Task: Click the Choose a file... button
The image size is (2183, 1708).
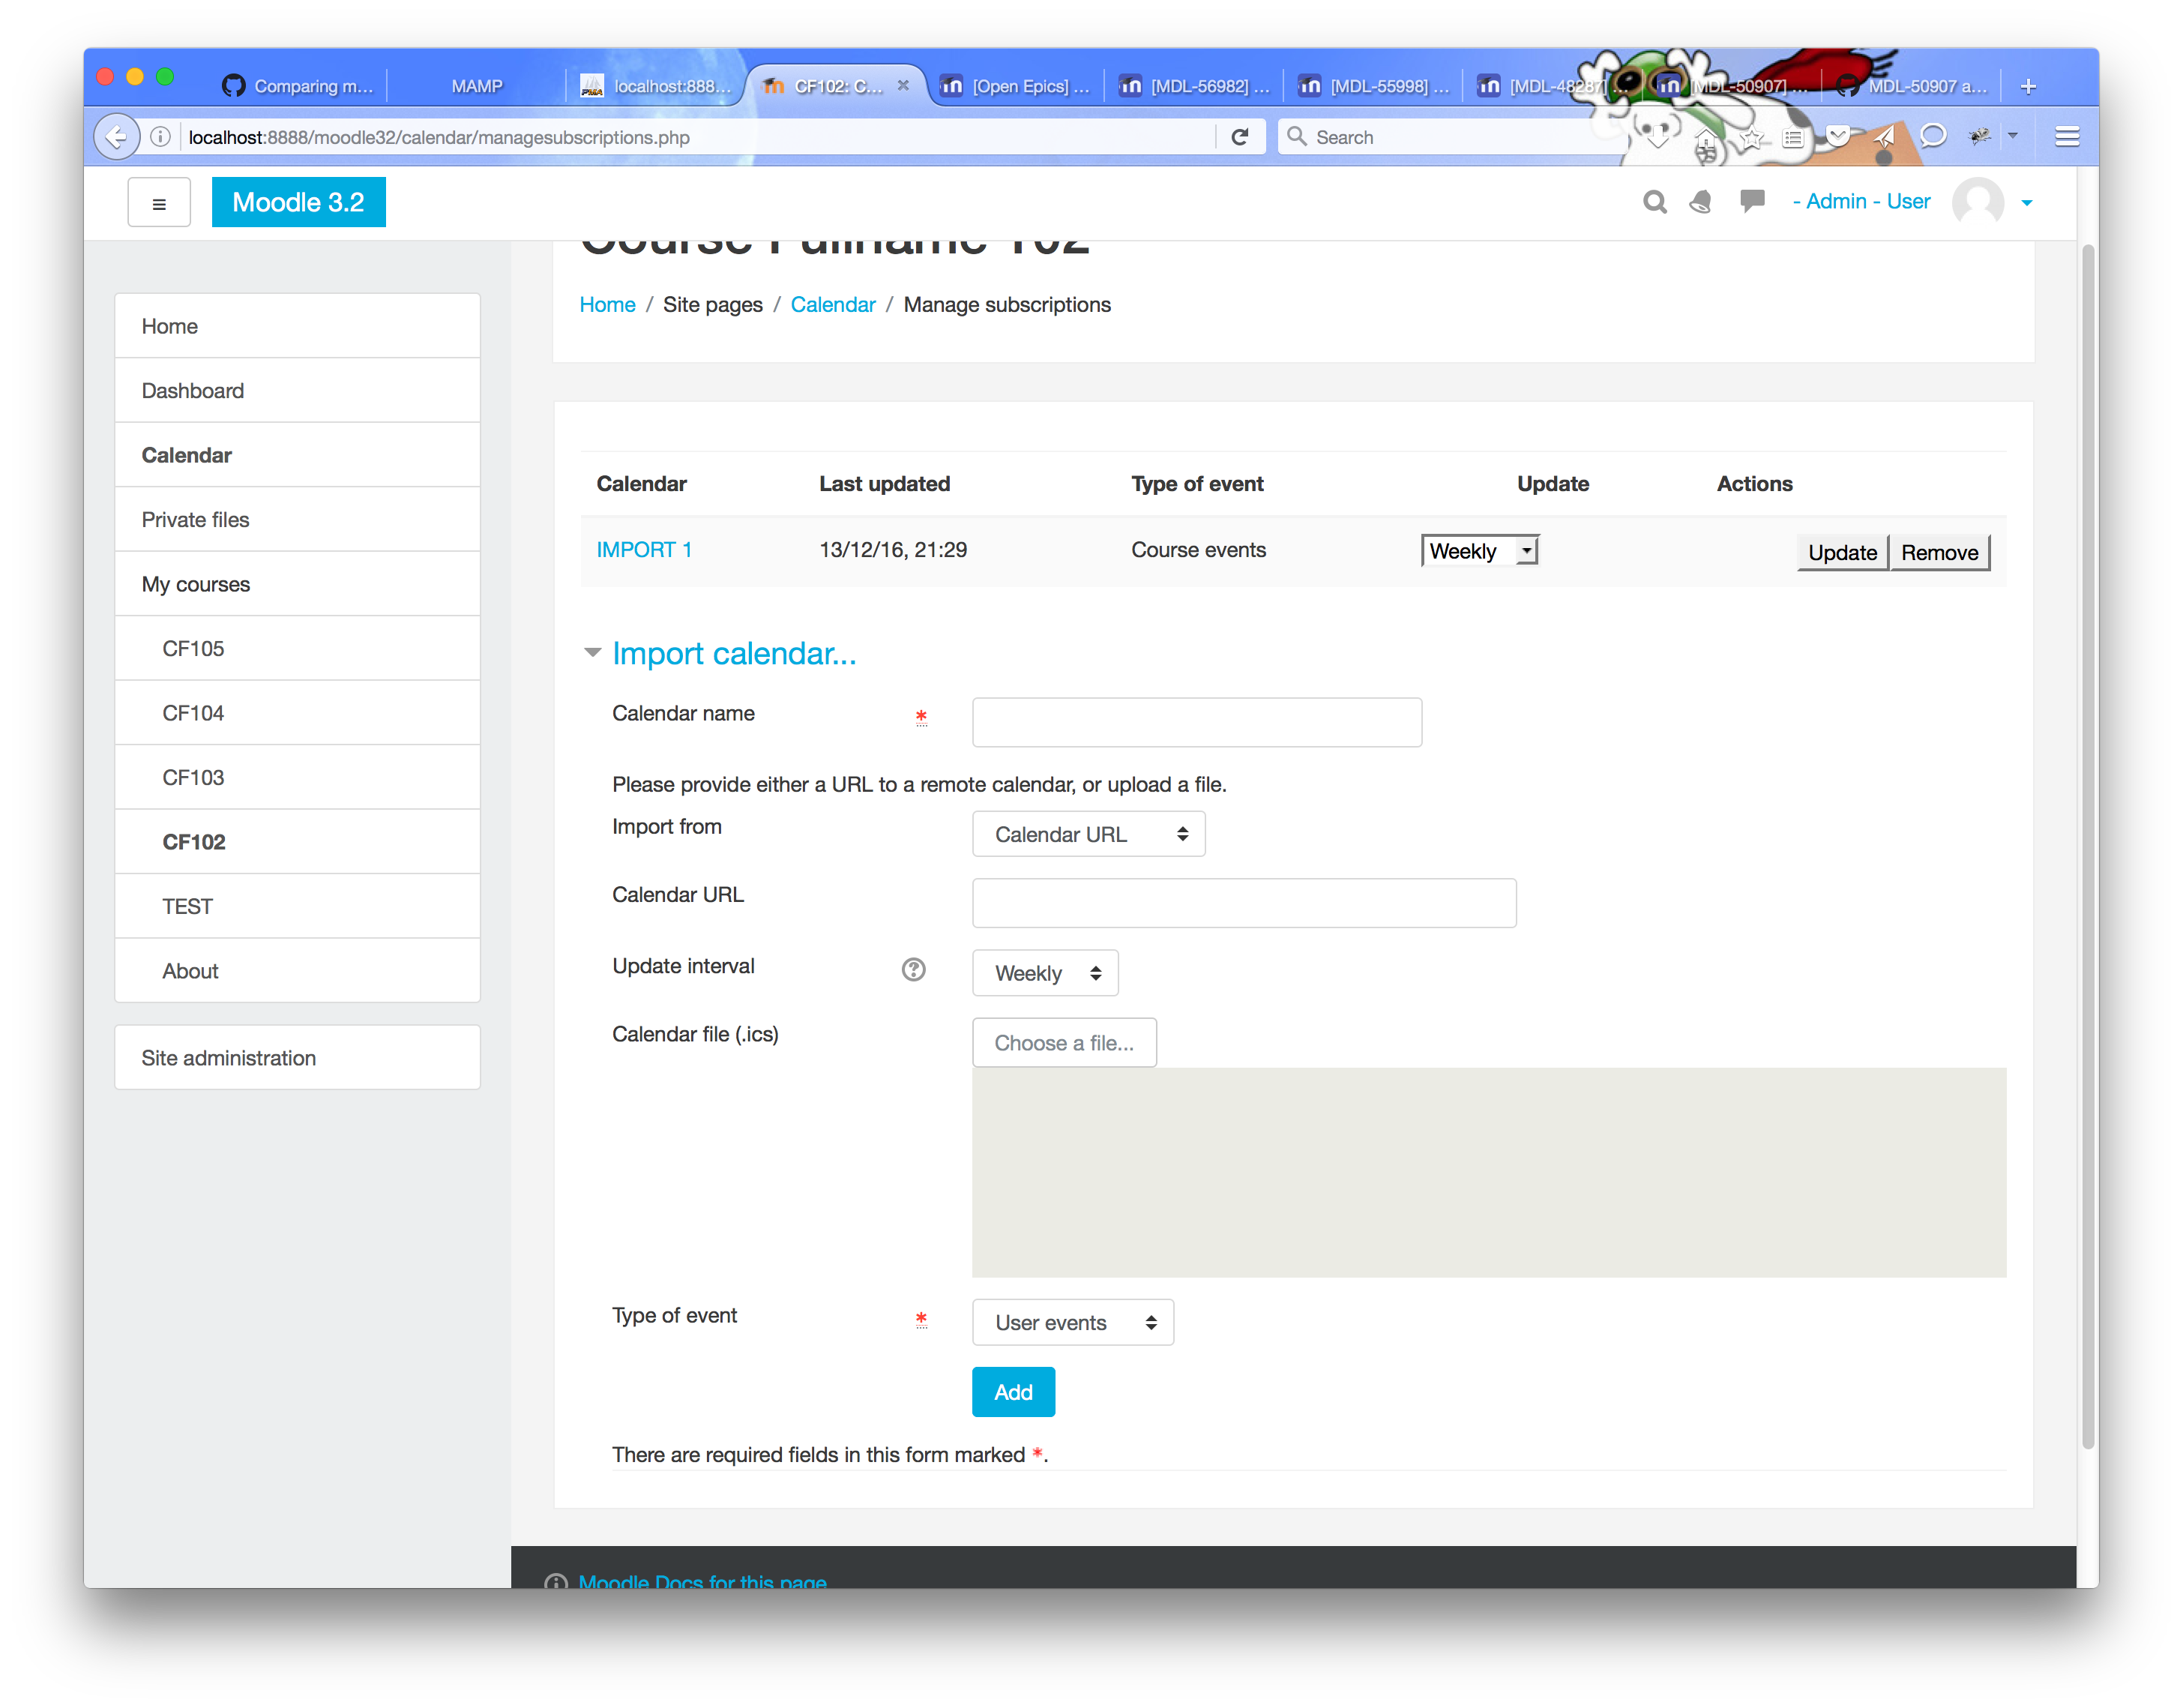Action: pyautogui.click(x=1064, y=1043)
